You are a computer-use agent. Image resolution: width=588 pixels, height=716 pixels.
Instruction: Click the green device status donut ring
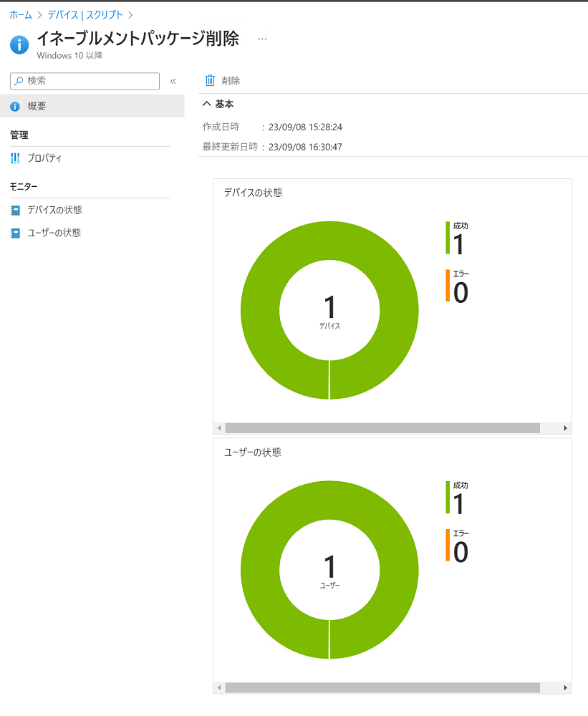[259, 309]
